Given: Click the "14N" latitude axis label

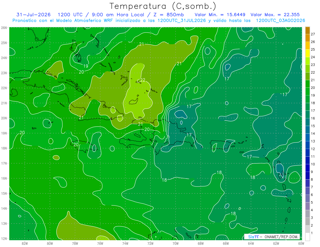Looking at the screenshot, I should pyautogui.click(x=4, y=208).
